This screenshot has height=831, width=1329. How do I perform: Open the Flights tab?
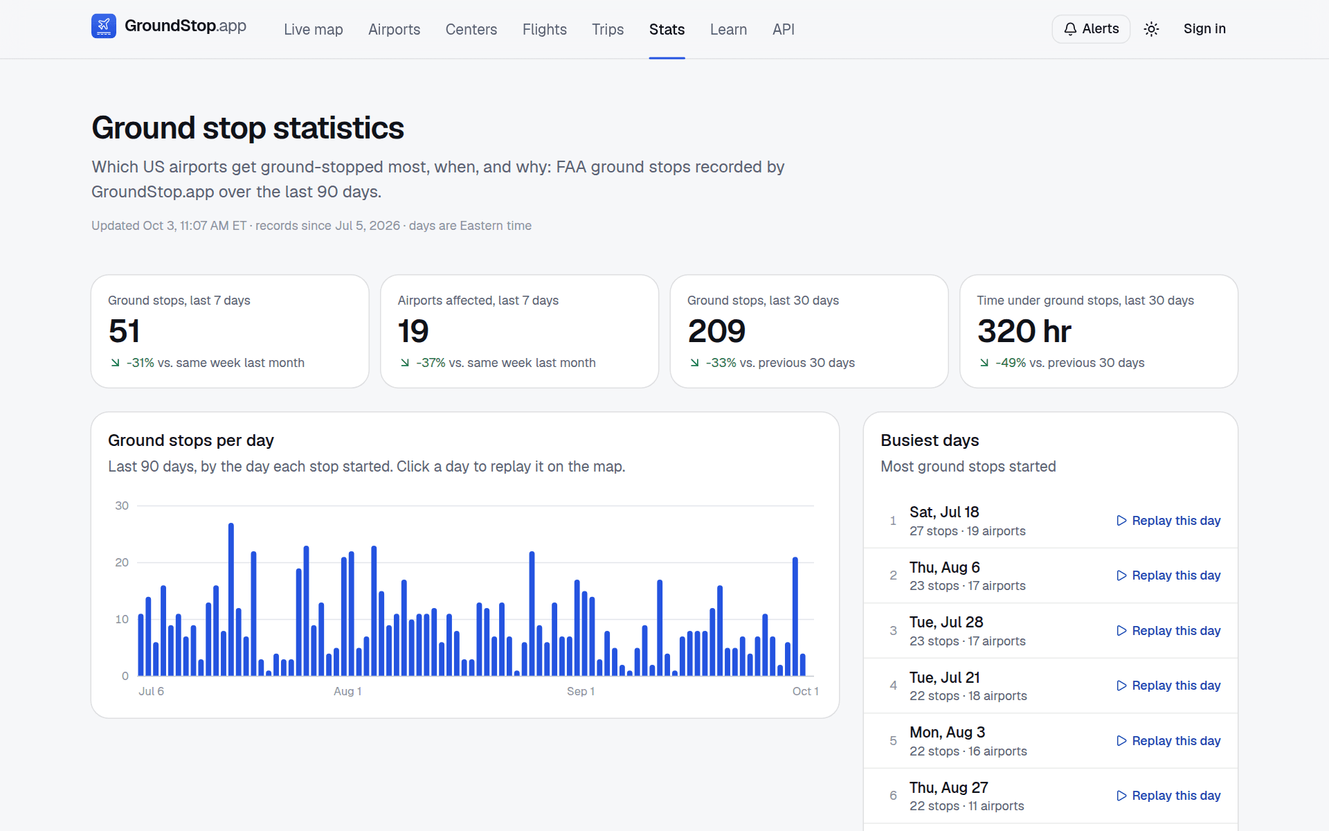click(545, 30)
